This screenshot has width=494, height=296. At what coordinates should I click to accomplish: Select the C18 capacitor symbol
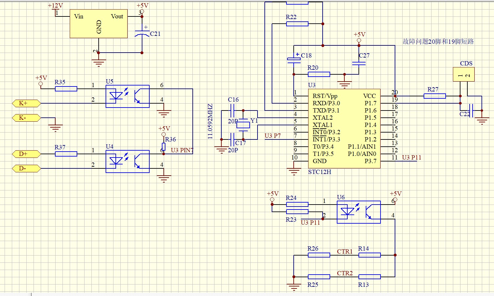coord(294,60)
